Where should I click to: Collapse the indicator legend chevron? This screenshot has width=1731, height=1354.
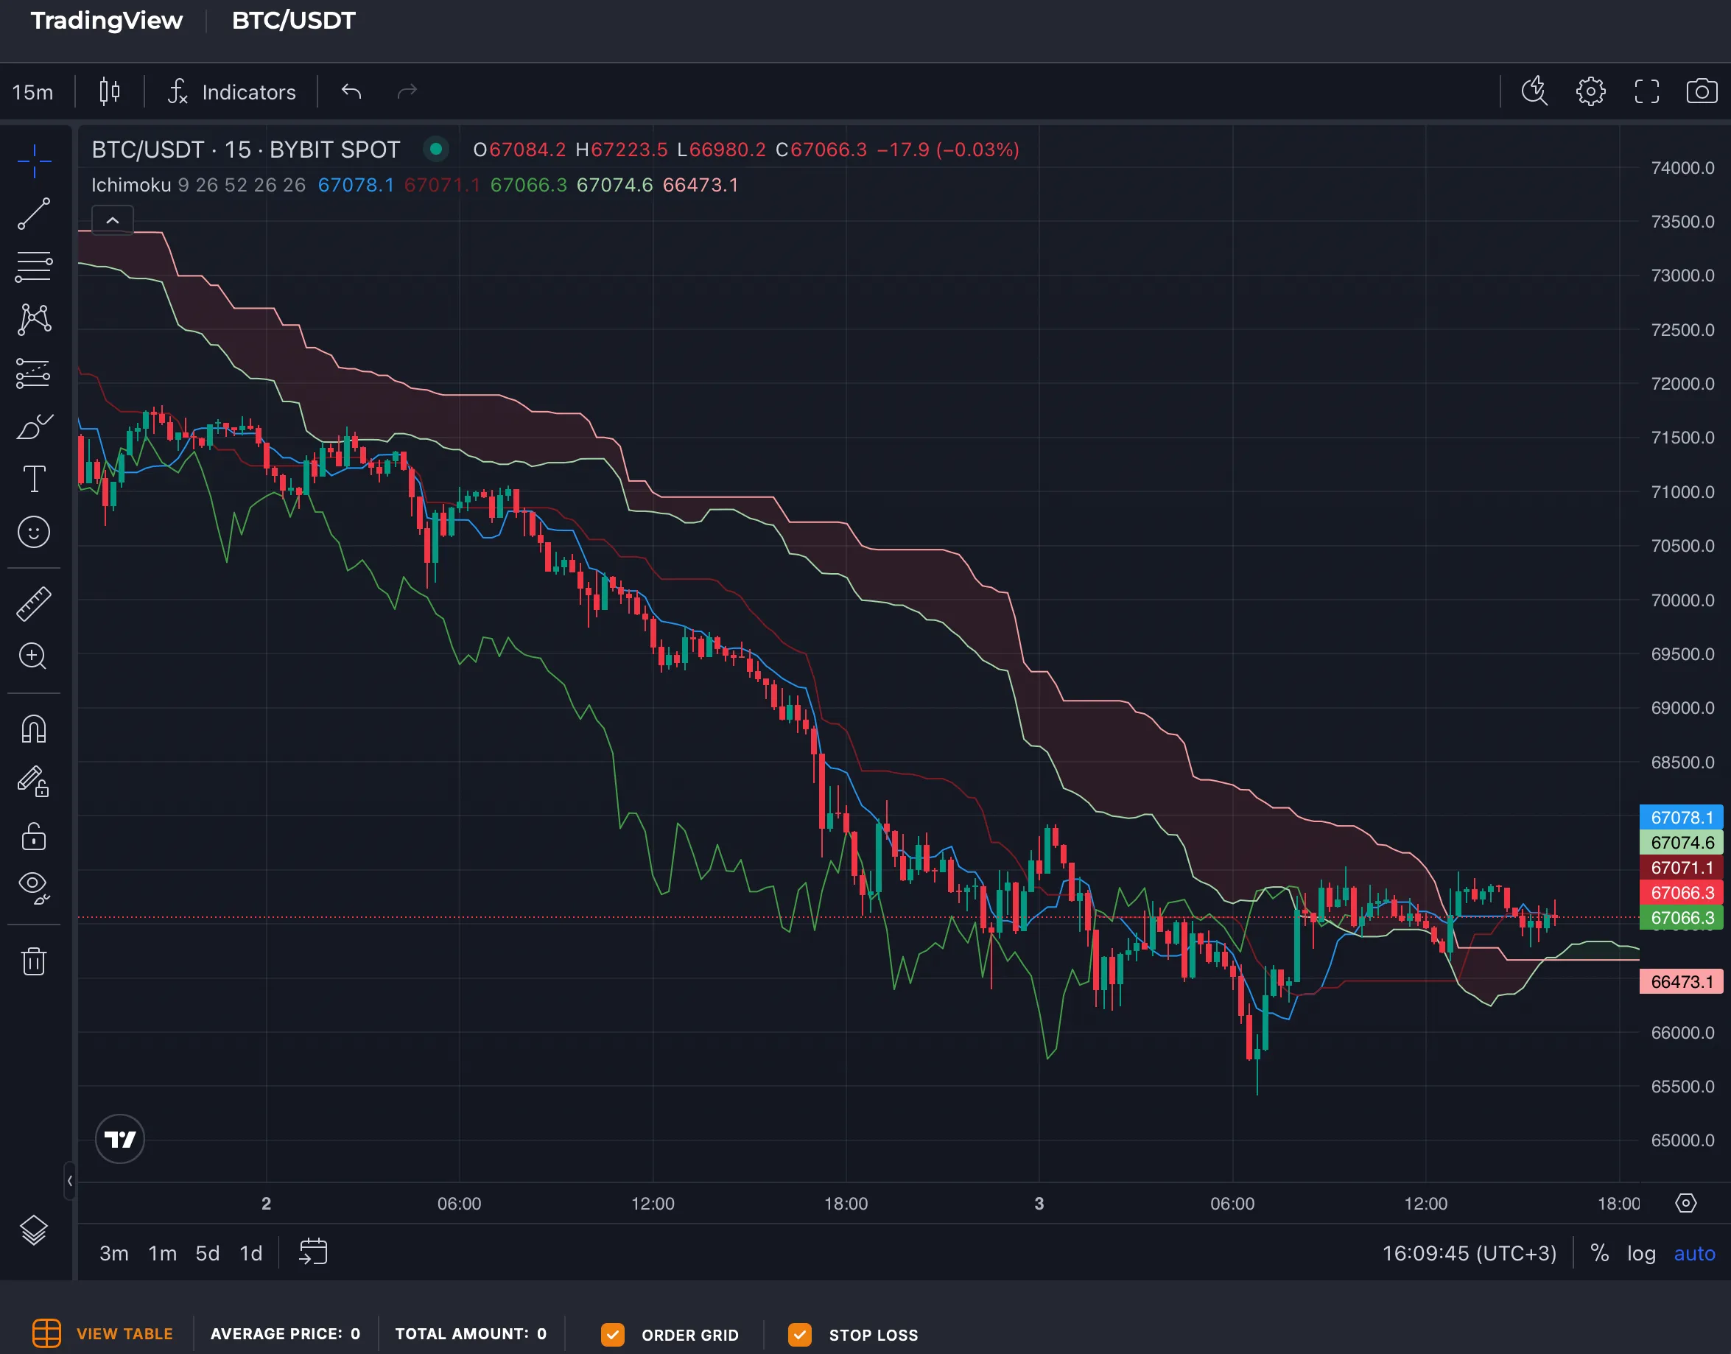click(x=113, y=220)
